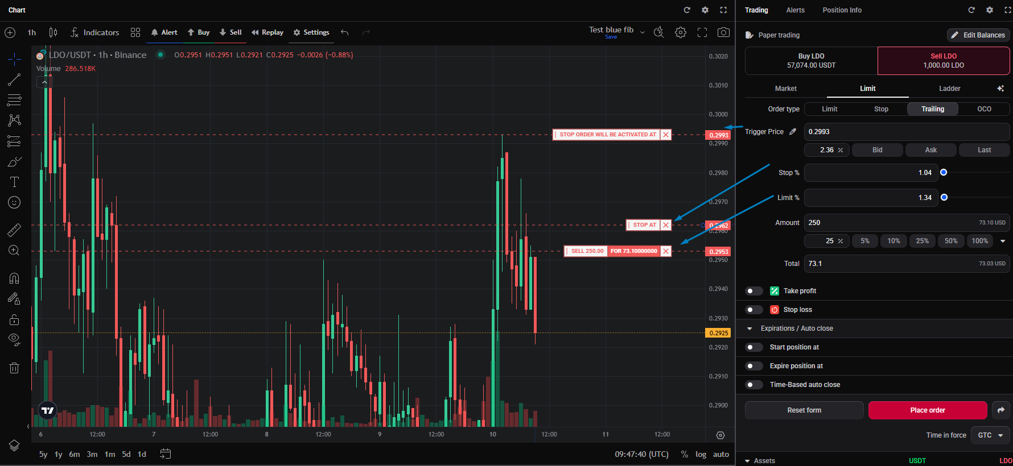This screenshot has width=1013, height=466.
Task: Select the pattern drawing tool
Action: coord(14,120)
